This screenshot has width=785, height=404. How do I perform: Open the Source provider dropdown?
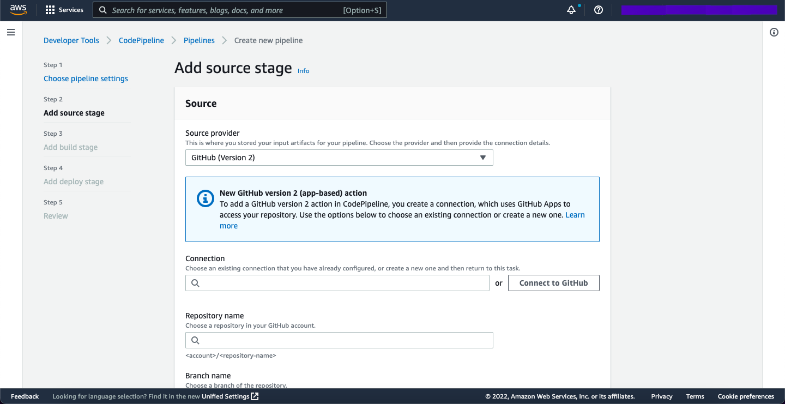(x=339, y=158)
